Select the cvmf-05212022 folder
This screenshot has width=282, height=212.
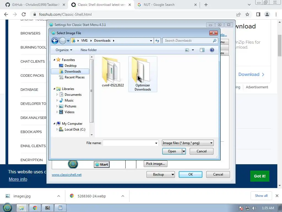point(113,72)
